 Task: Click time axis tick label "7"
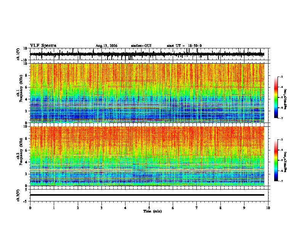pyautogui.click(x=197, y=208)
